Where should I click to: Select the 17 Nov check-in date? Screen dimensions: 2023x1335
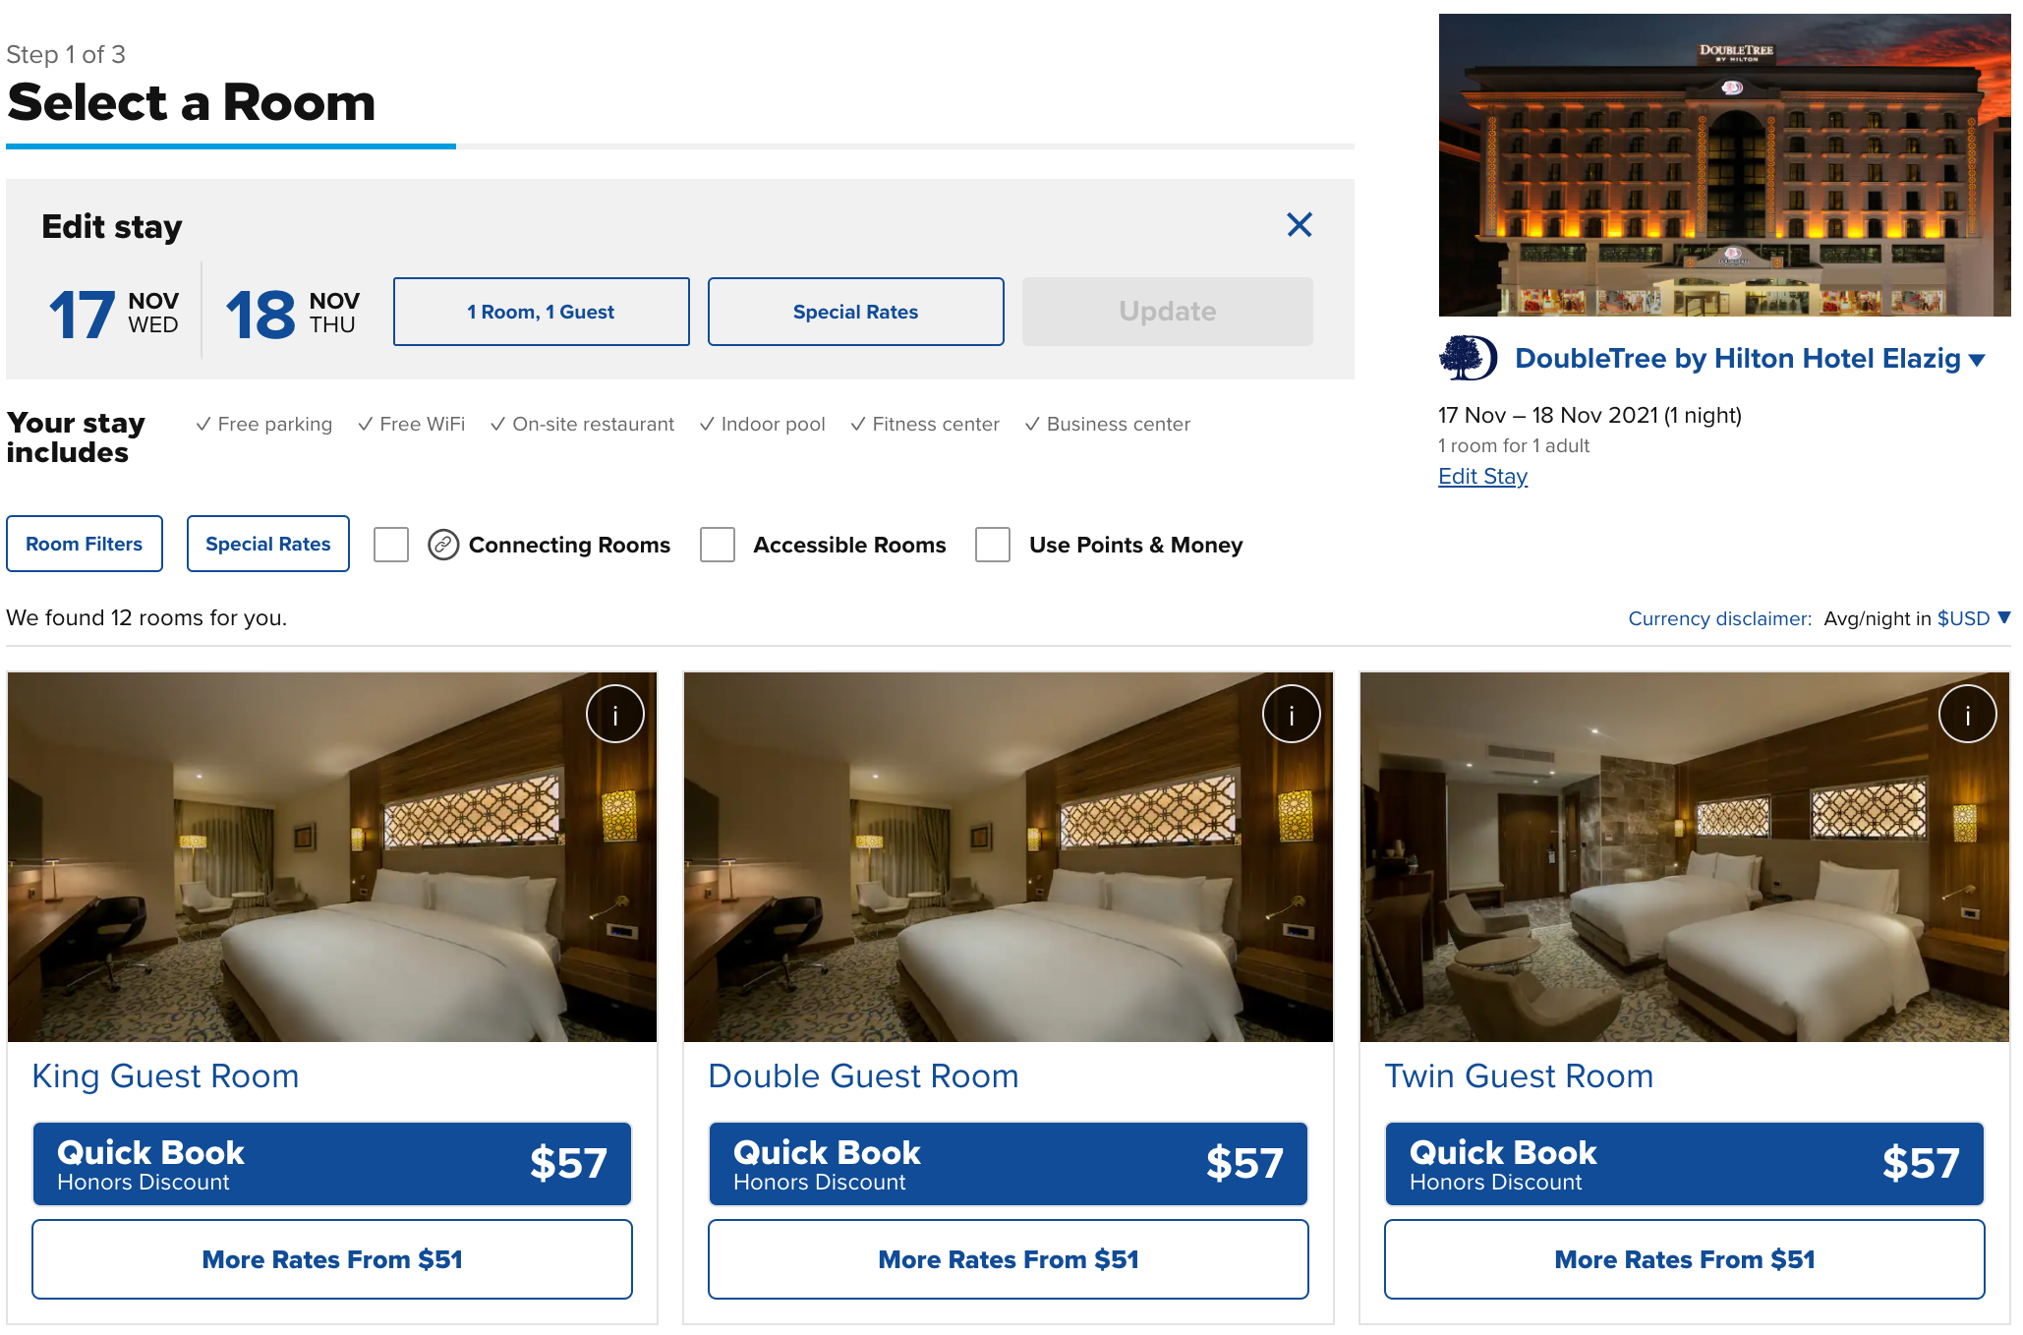(x=114, y=313)
